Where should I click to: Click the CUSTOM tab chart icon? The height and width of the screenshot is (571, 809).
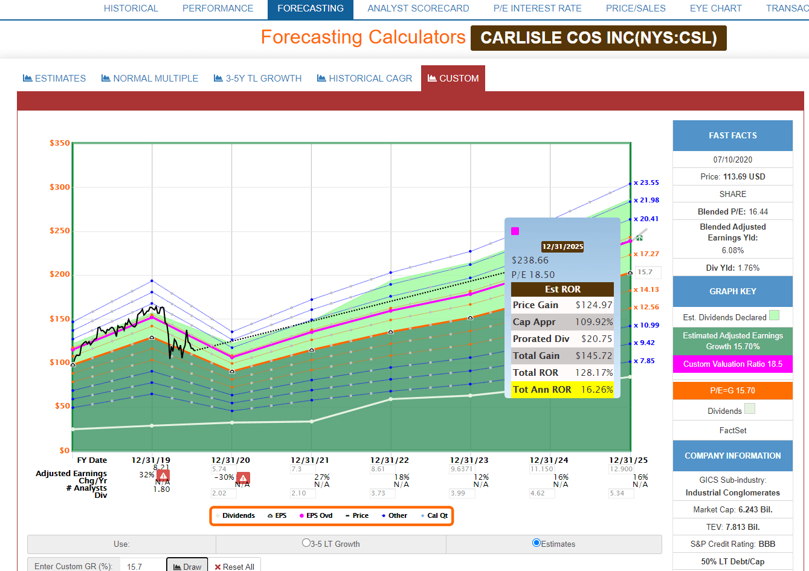coord(432,78)
